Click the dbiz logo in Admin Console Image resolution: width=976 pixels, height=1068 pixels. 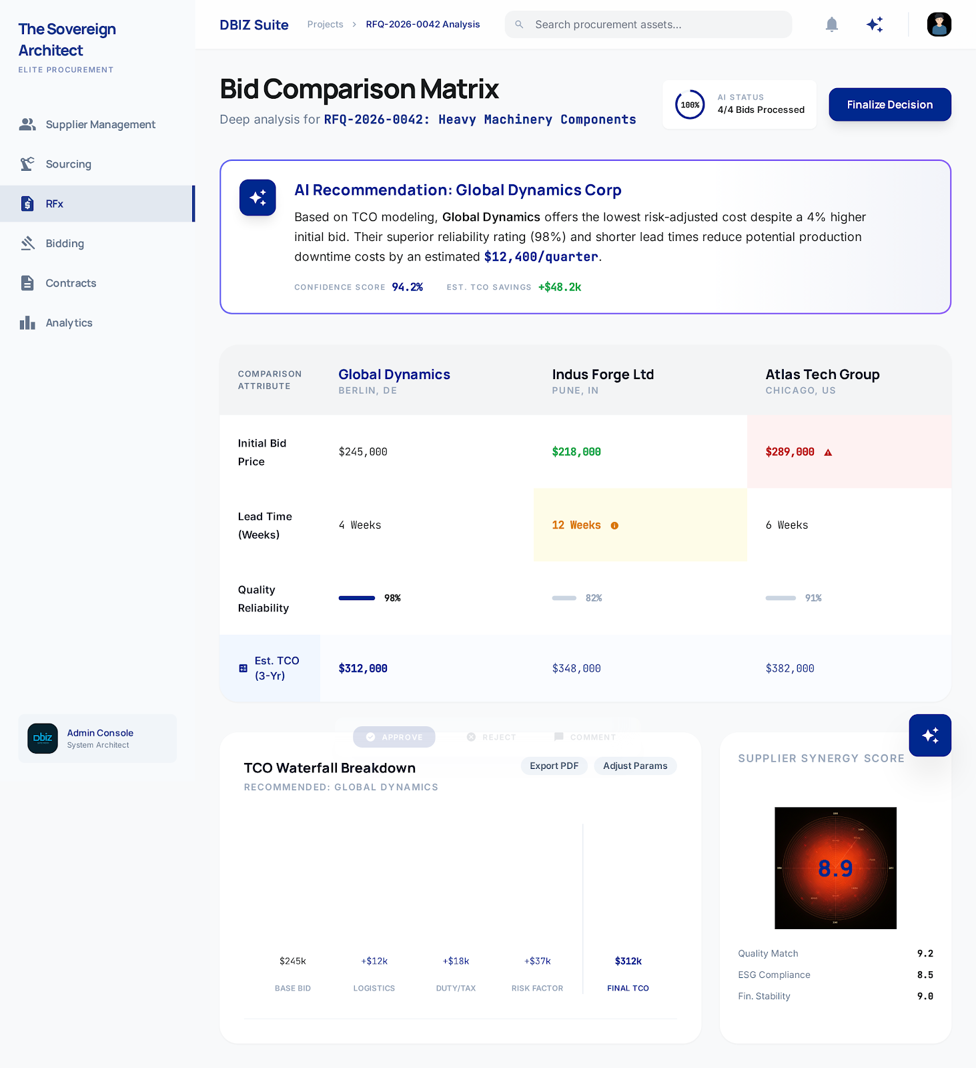pos(43,738)
